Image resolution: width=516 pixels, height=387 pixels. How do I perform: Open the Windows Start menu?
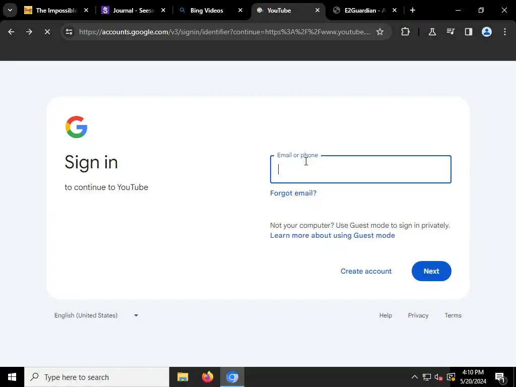pyautogui.click(x=12, y=377)
